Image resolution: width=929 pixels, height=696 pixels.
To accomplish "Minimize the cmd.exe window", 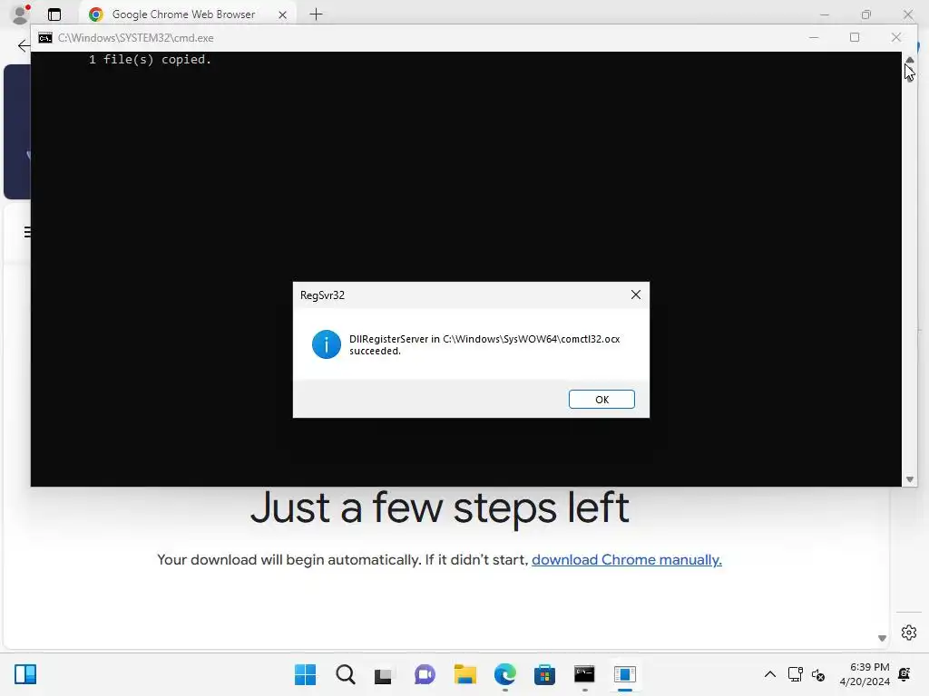I will point(814,37).
